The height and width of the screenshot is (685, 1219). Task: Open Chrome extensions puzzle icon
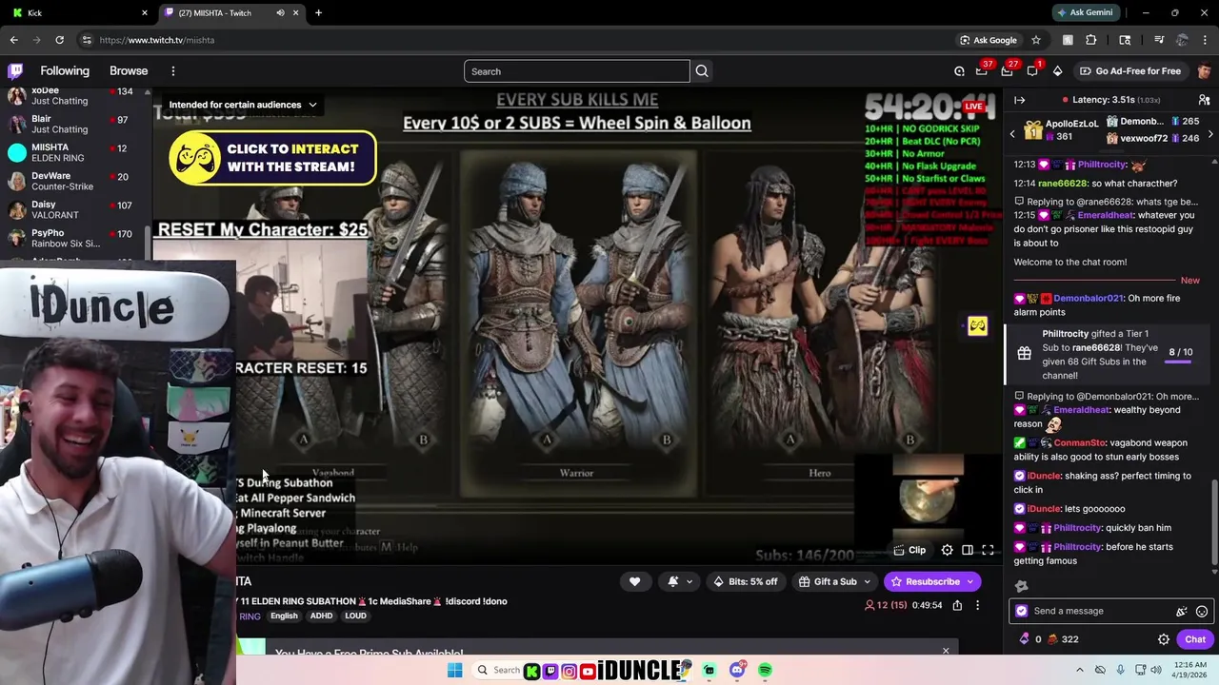[1091, 40]
